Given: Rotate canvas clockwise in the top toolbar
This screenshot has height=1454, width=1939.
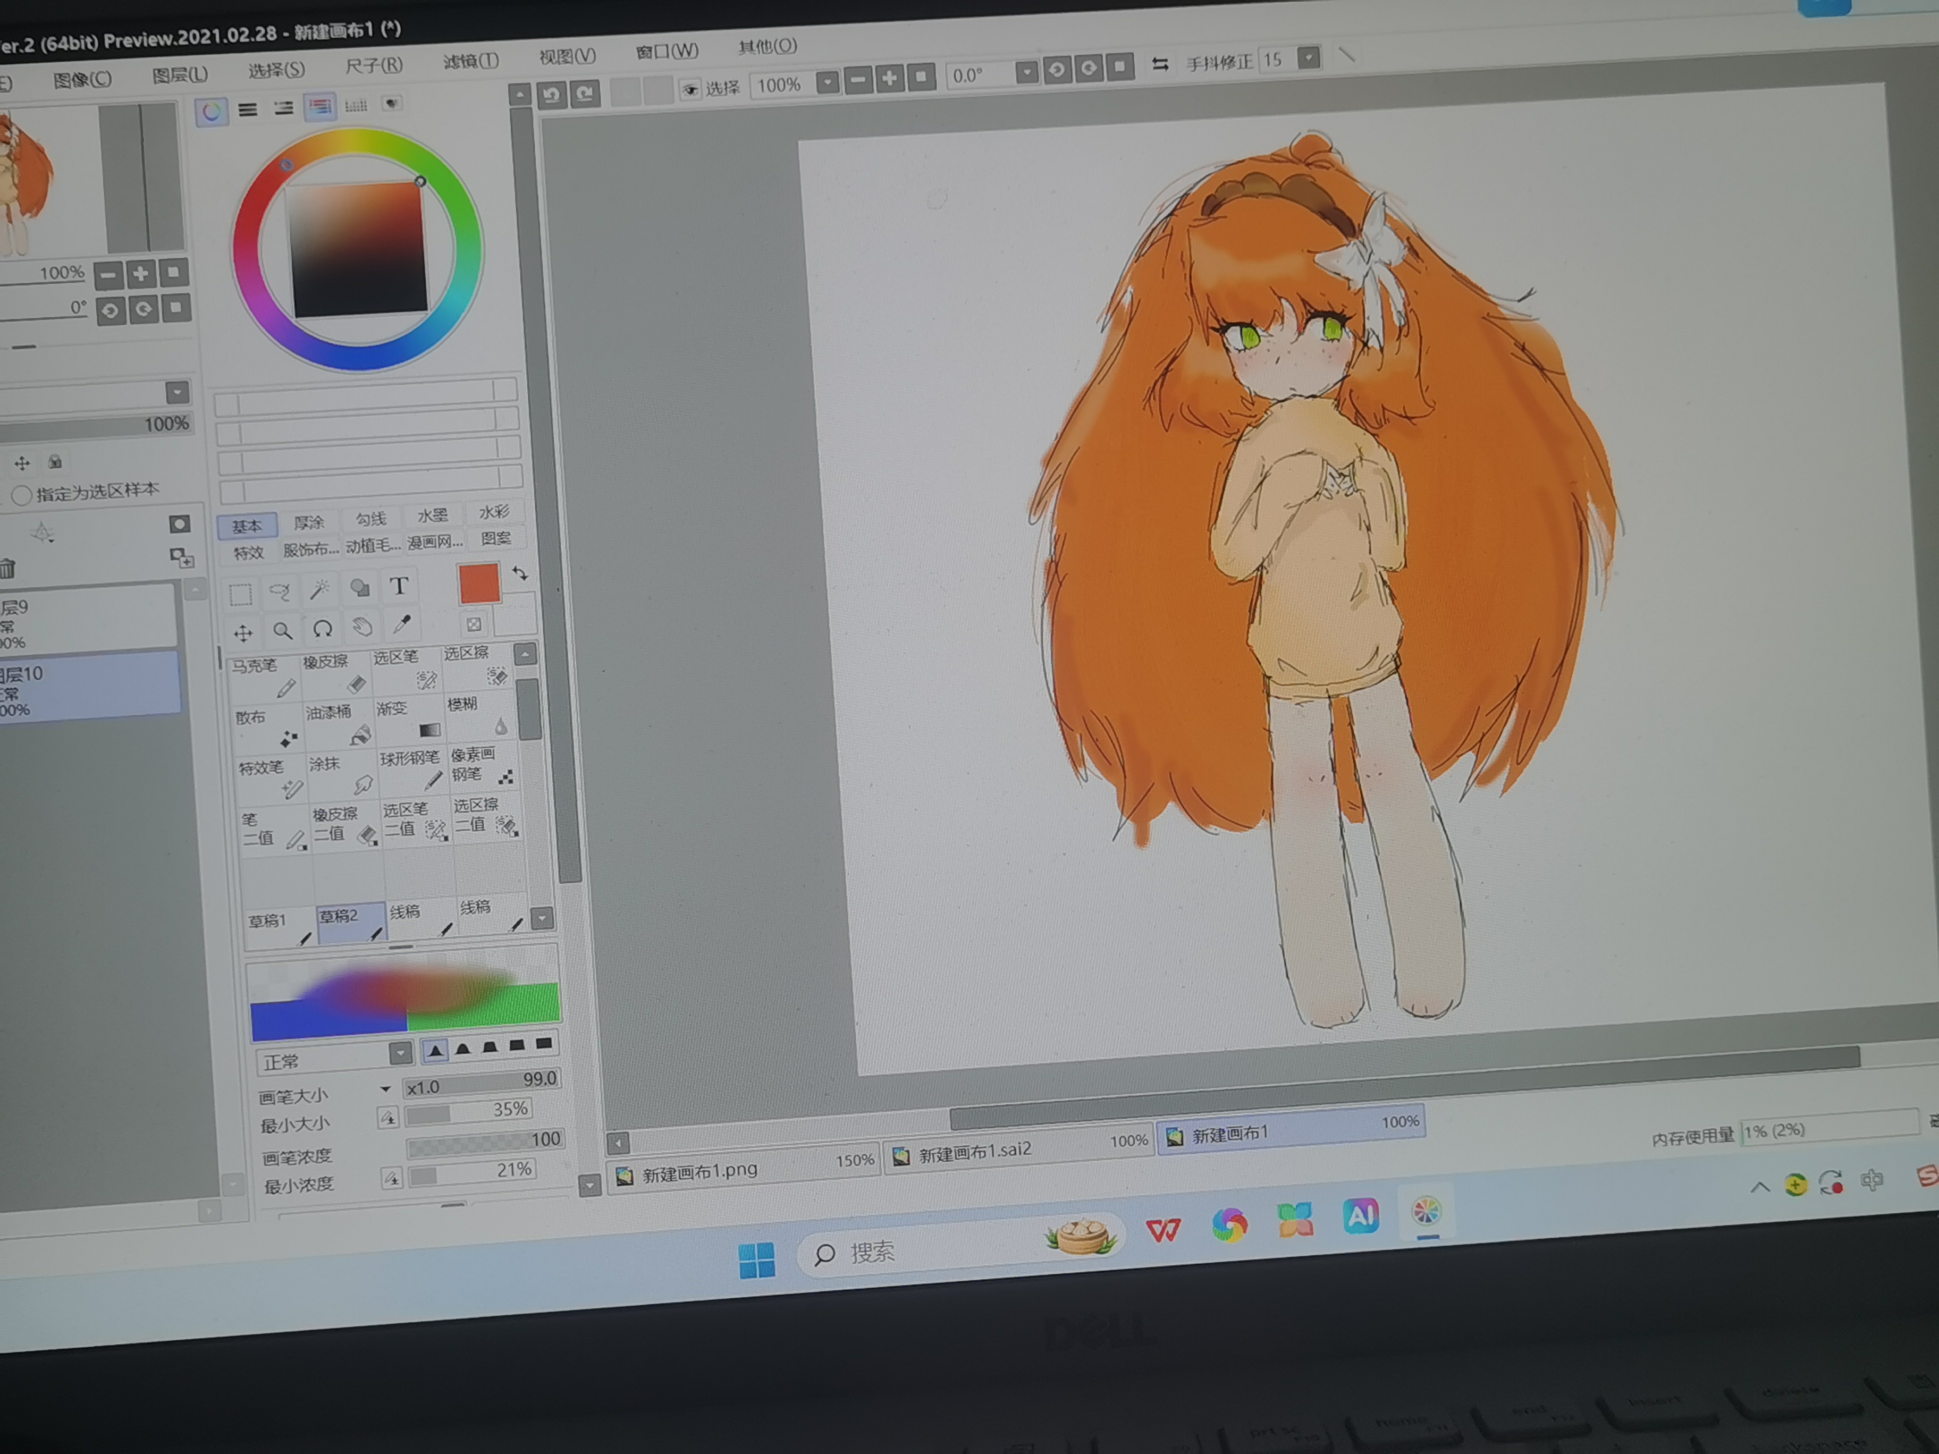Looking at the screenshot, I should [1089, 67].
